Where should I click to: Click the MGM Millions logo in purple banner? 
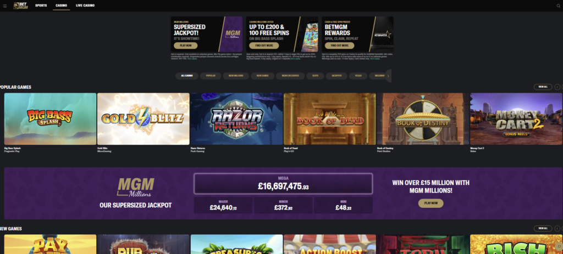coord(136,187)
